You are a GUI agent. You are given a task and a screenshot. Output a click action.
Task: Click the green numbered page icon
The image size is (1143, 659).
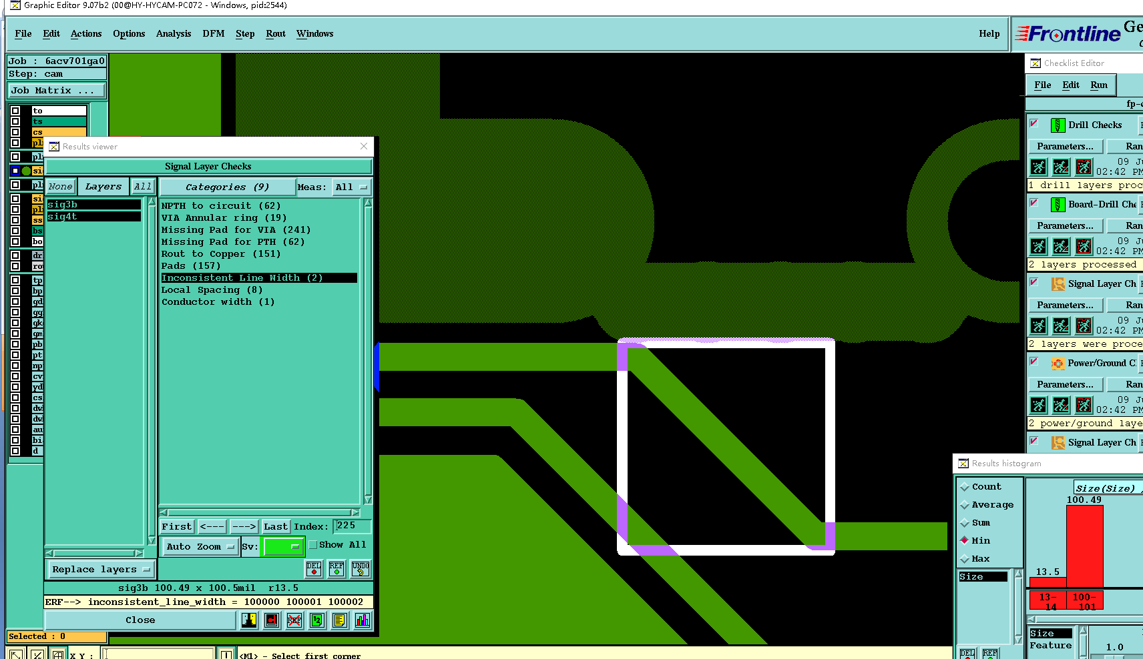point(317,620)
